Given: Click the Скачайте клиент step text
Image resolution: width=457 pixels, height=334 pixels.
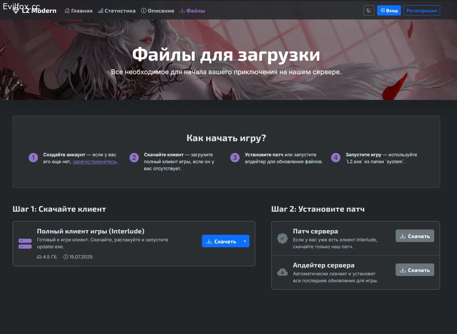Looking at the screenshot, I should [x=164, y=155].
